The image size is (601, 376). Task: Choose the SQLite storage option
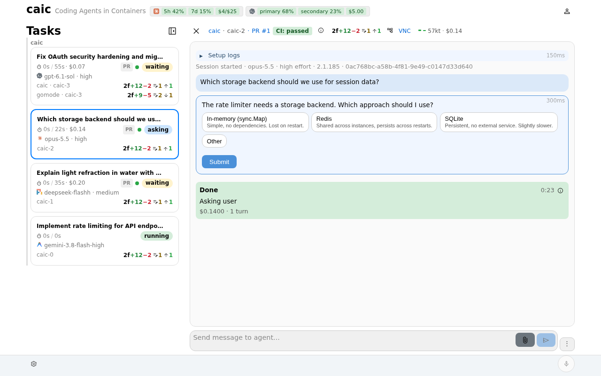499,122
